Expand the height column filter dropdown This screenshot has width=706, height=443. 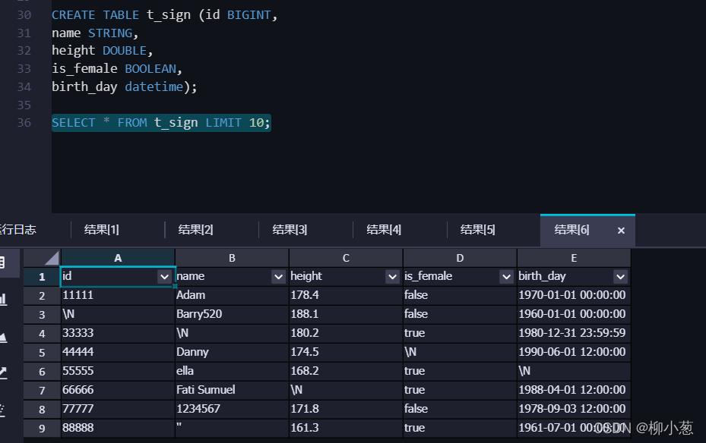(x=392, y=277)
